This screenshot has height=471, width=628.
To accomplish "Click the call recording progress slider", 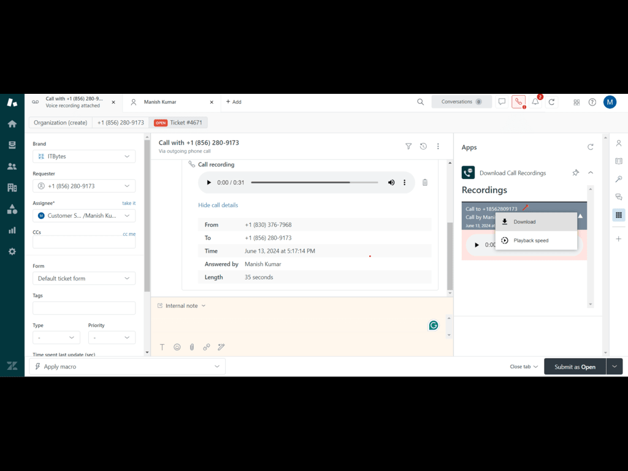I will coord(314,183).
